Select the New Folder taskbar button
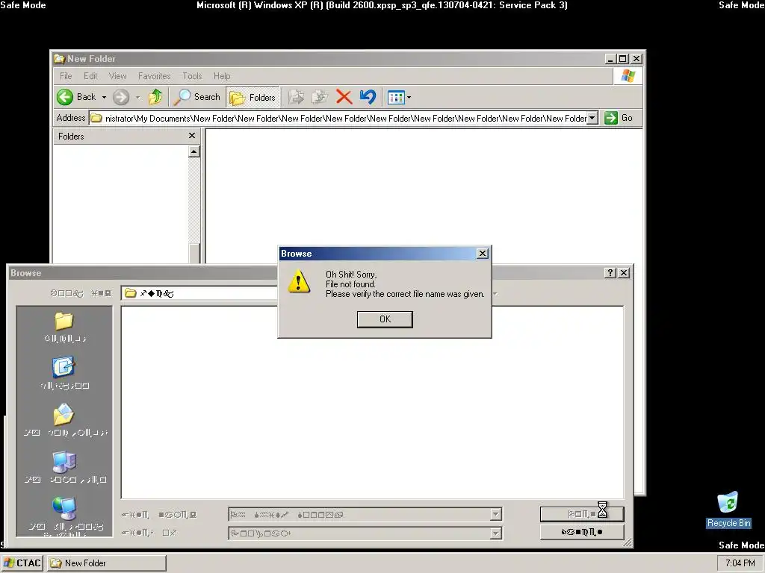This screenshot has height=573, width=765. 107,563
